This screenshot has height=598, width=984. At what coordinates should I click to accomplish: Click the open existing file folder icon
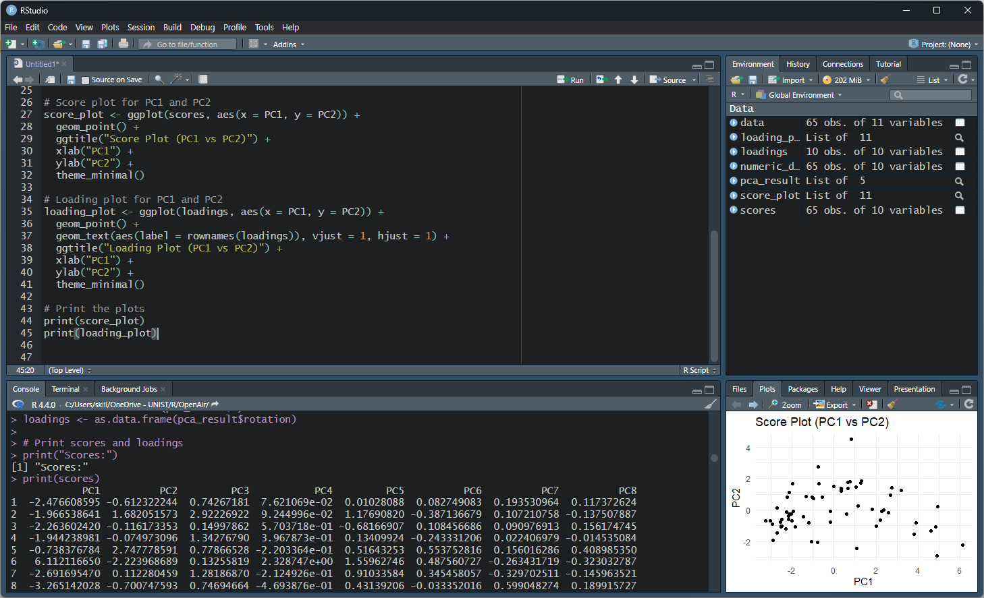(59, 44)
